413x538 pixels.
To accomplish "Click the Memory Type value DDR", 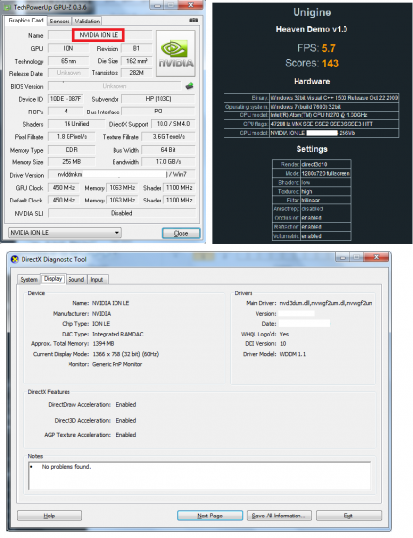I will click(x=71, y=150).
